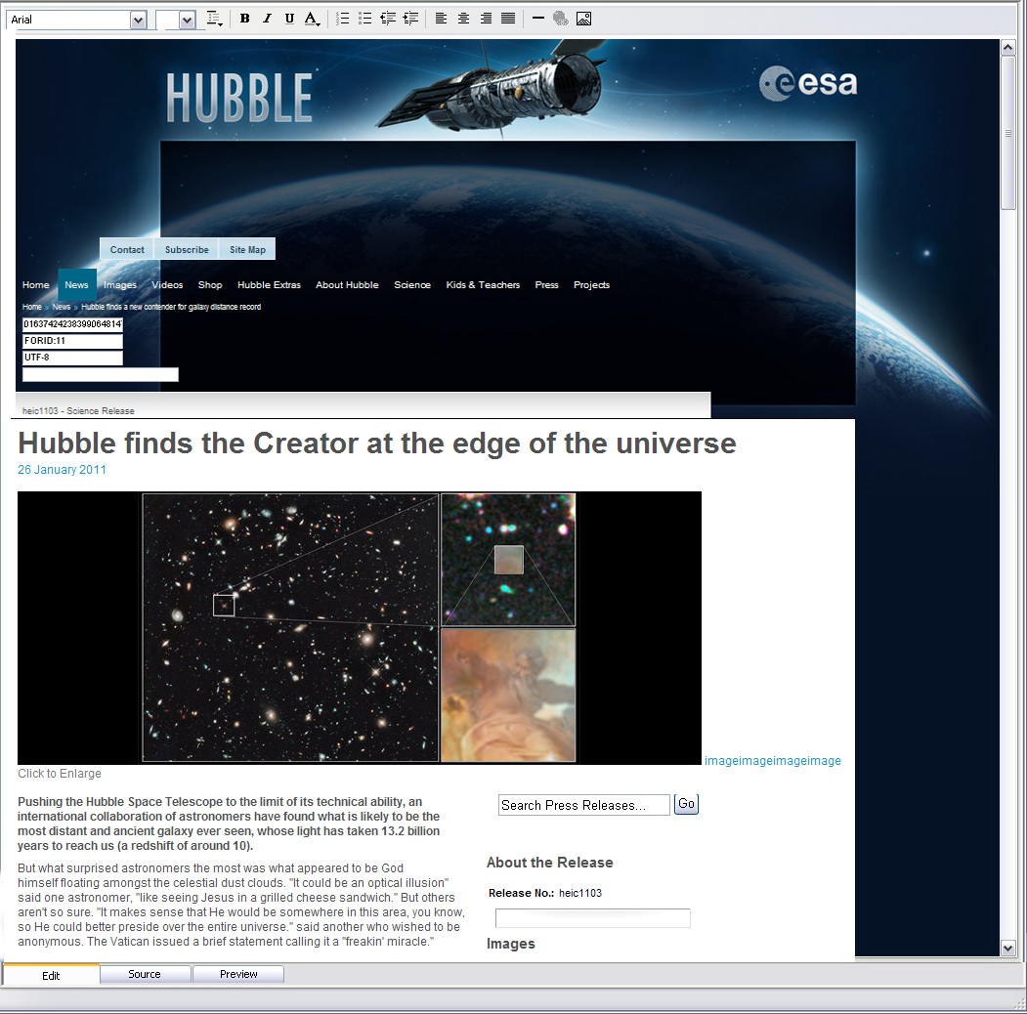Click the field with the long number

72,324
